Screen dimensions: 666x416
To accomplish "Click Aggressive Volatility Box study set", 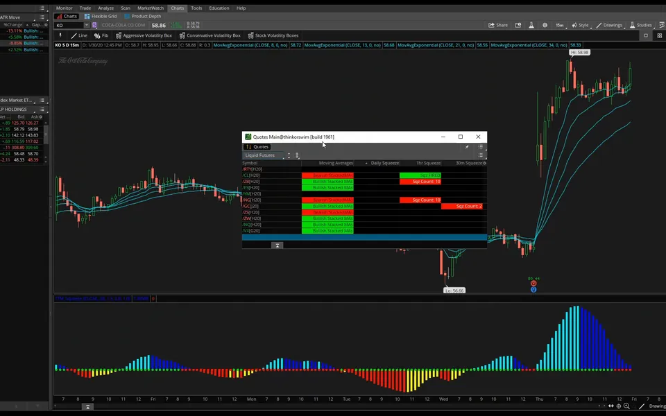I will click(x=144, y=35).
